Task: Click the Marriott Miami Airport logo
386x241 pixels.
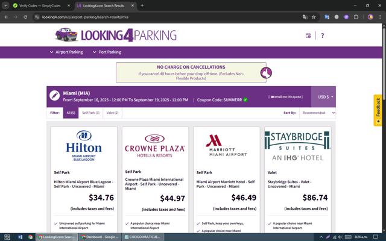Action: 227,145
